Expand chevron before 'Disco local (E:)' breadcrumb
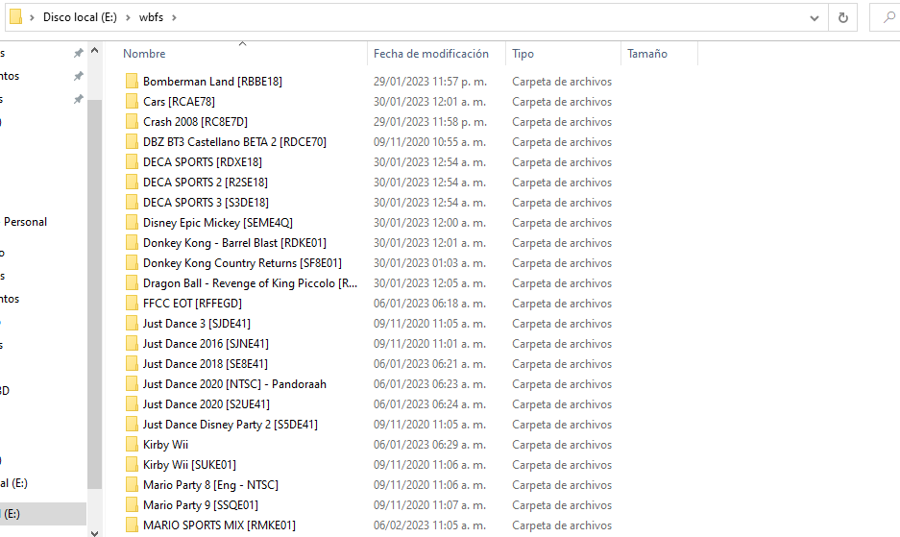 [32, 18]
